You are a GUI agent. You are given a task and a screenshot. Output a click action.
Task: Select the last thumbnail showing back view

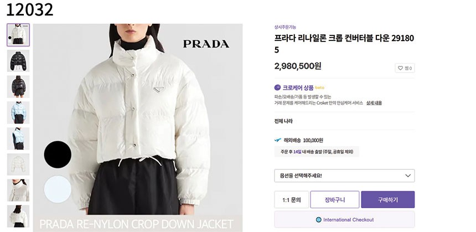coord(18,216)
